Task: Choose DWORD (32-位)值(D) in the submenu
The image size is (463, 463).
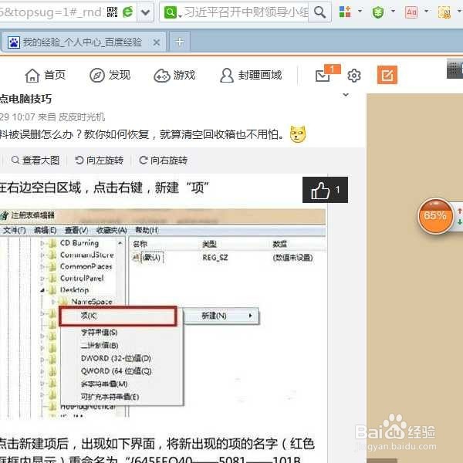Action: [116, 358]
